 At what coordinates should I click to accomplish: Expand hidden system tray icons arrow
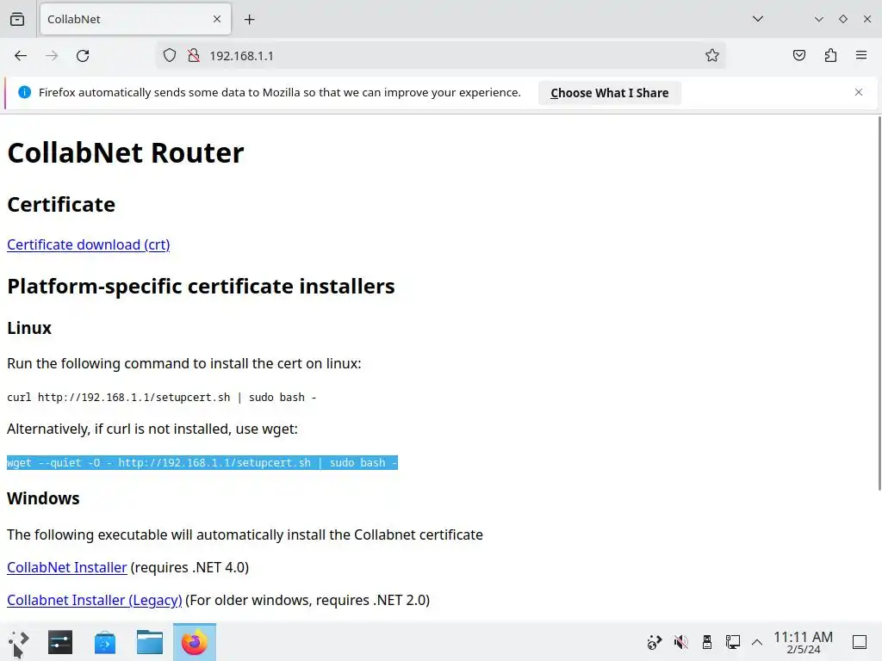757,642
